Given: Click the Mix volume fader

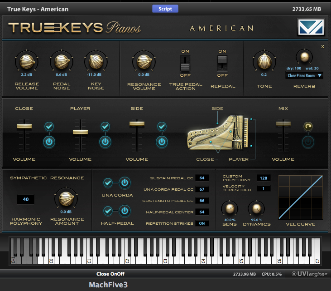Looking at the screenshot, I should click(283, 123).
